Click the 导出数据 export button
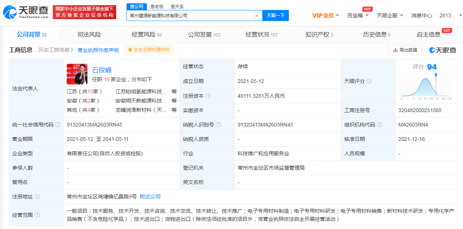The height and width of the screenshot is (229, 463). (405, 50)
